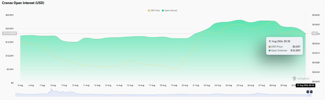Click the 22 Aug date label

(x=207, y=85)
